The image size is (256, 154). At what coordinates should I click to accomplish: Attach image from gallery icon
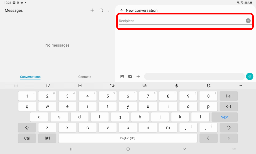click(x=122, y=76)
